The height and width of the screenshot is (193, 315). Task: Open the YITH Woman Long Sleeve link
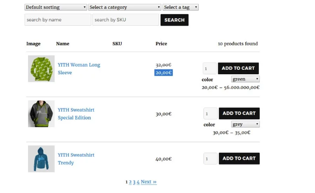tap(79, 68)
